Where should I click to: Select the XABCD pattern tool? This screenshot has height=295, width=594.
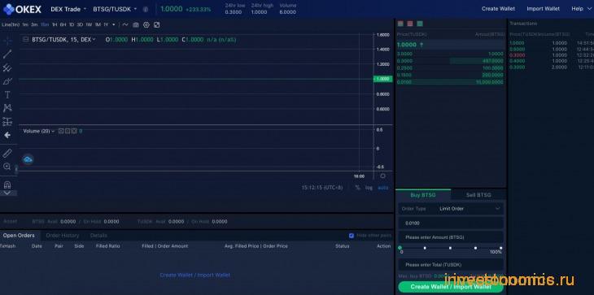(7, 108)
